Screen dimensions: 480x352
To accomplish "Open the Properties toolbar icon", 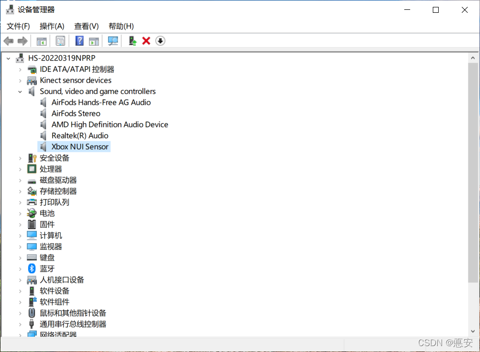I will click(x=60, y=41).
